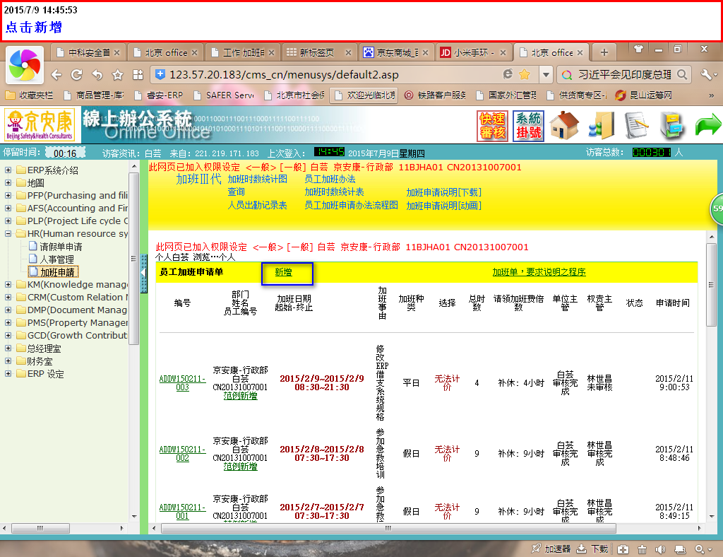Viewport: 723px width, 557px height.
Task: Open overtime record ADDW150211-003
Action: pyautogui.click(x=182, y=382)
